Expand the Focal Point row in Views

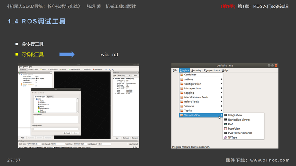pyautogui.click(x=116, y=93)
